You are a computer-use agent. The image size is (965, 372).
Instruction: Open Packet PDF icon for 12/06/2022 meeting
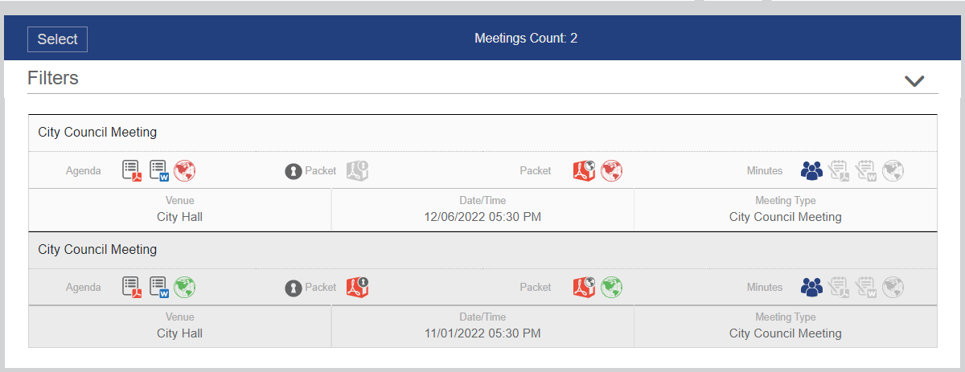click(x=584, y=170)
